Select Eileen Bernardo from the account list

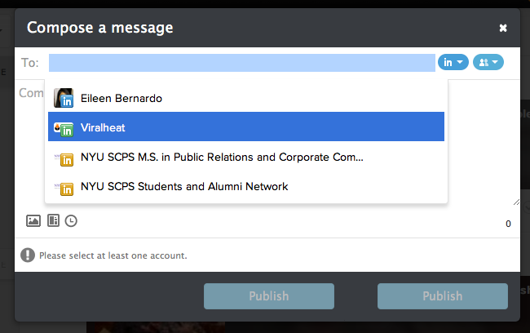pyautogui.click(x=121, y=98)
